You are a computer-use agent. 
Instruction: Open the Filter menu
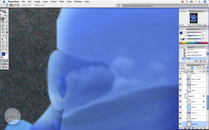point(62,2)
